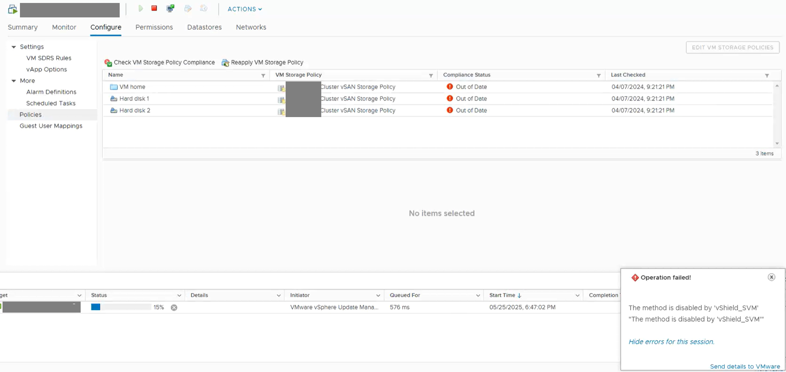Open the ACTIONS dropdown menu
Screen dimensions: 786x372
pos(244,9)
